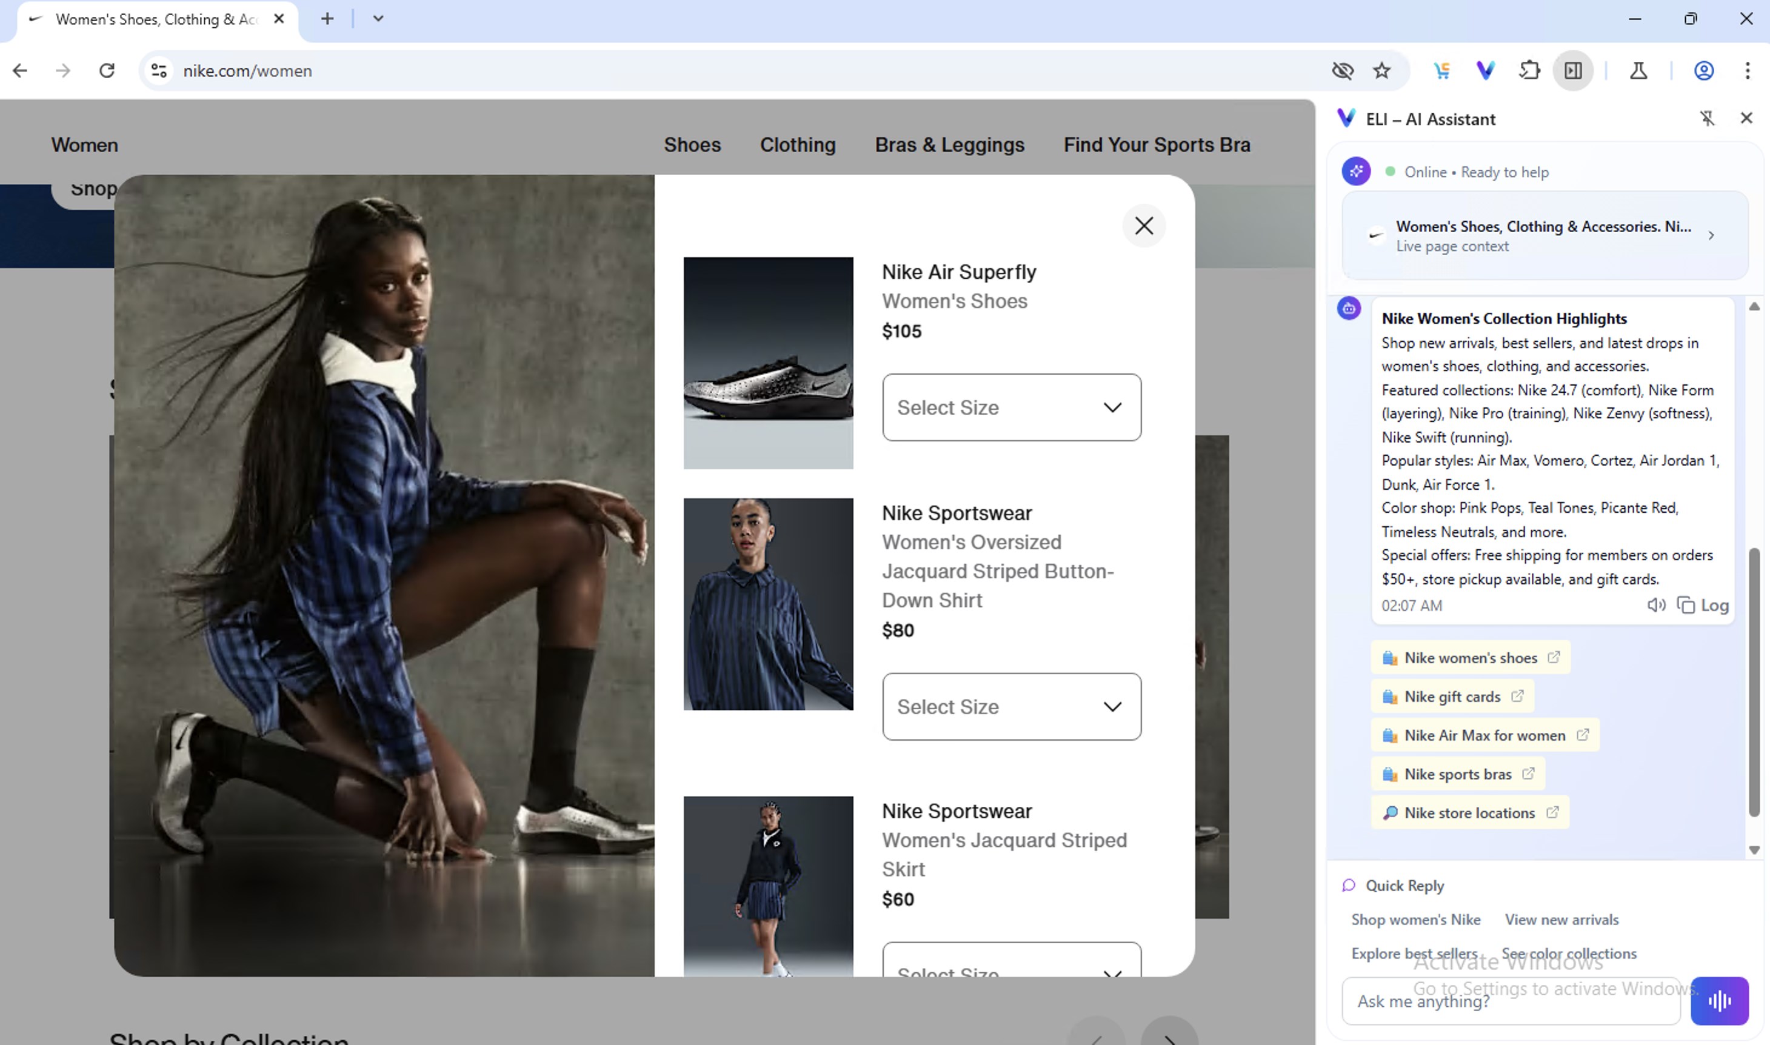Expand the Live page context card

click(x=1545, y=235)
